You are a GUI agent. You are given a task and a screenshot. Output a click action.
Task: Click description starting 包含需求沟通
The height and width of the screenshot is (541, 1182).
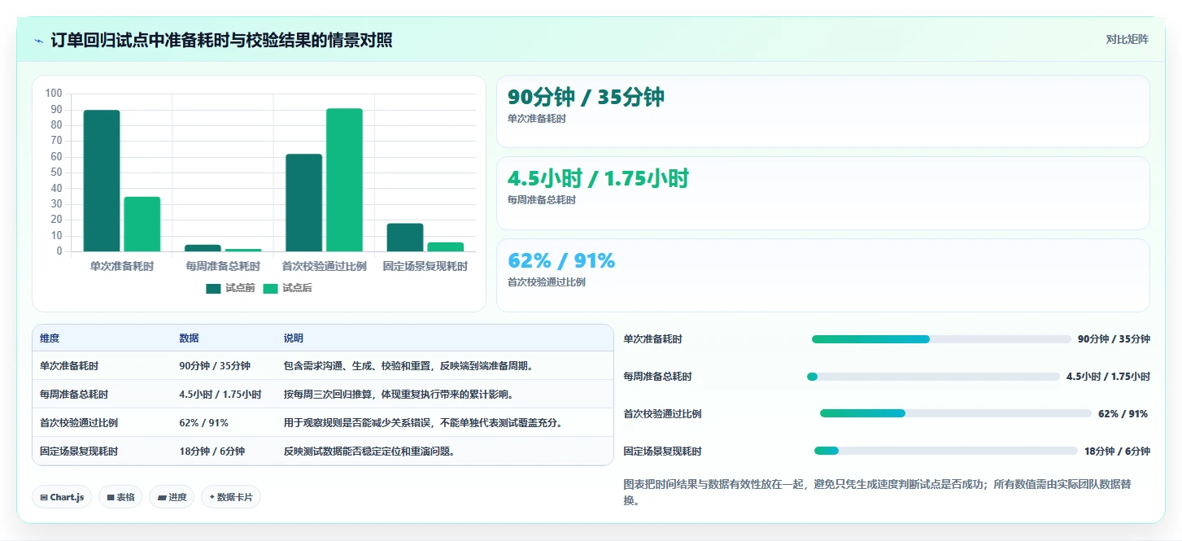click(408, 366)
